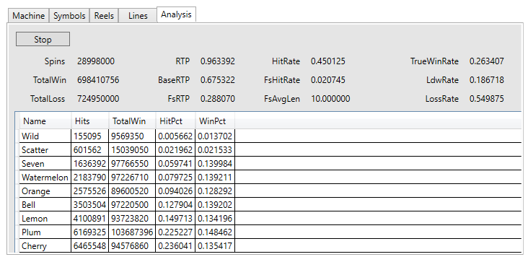Select the Seven row name cell

45,164
